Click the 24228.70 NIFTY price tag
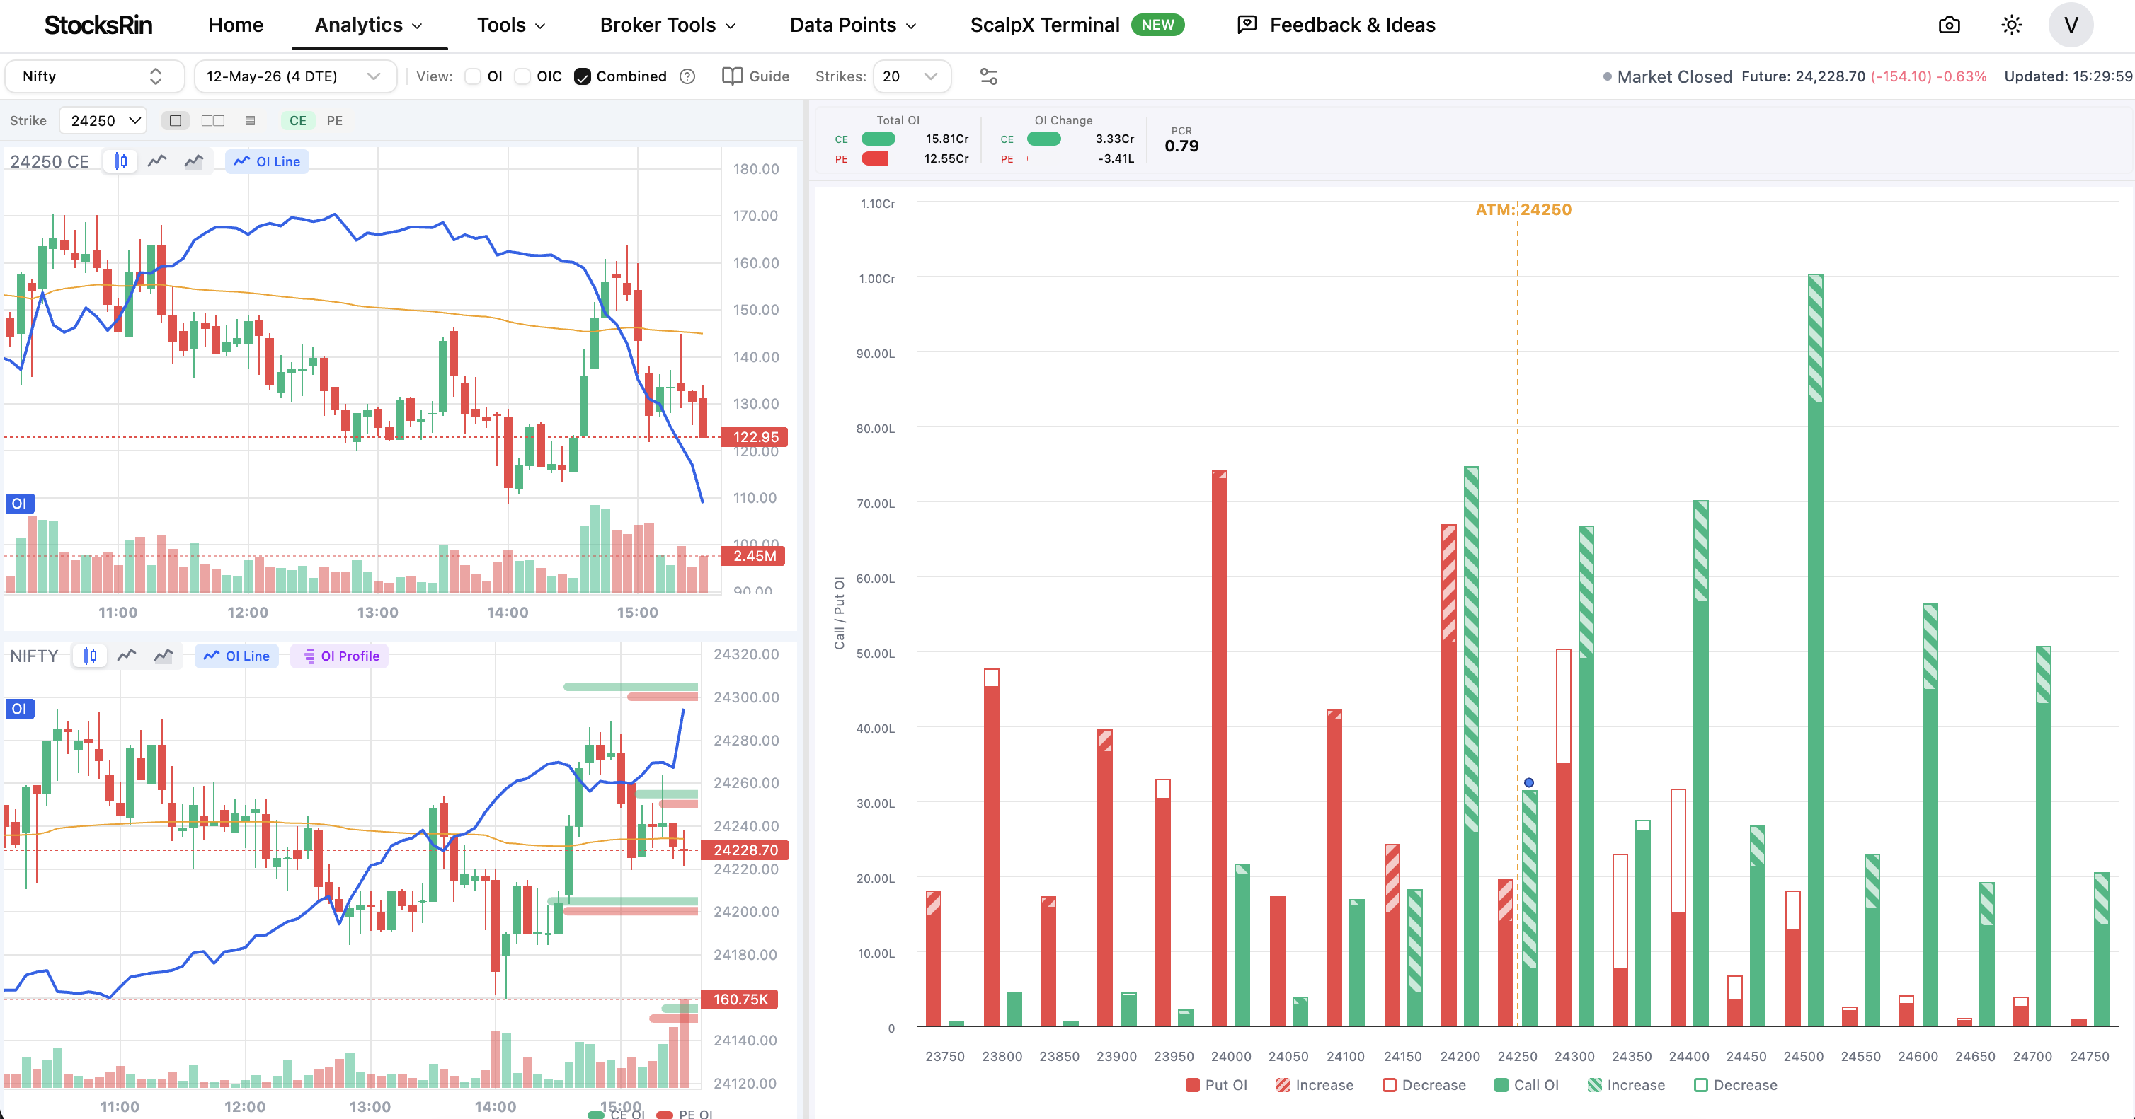The image size is (2135, 1119). (745, 850)
